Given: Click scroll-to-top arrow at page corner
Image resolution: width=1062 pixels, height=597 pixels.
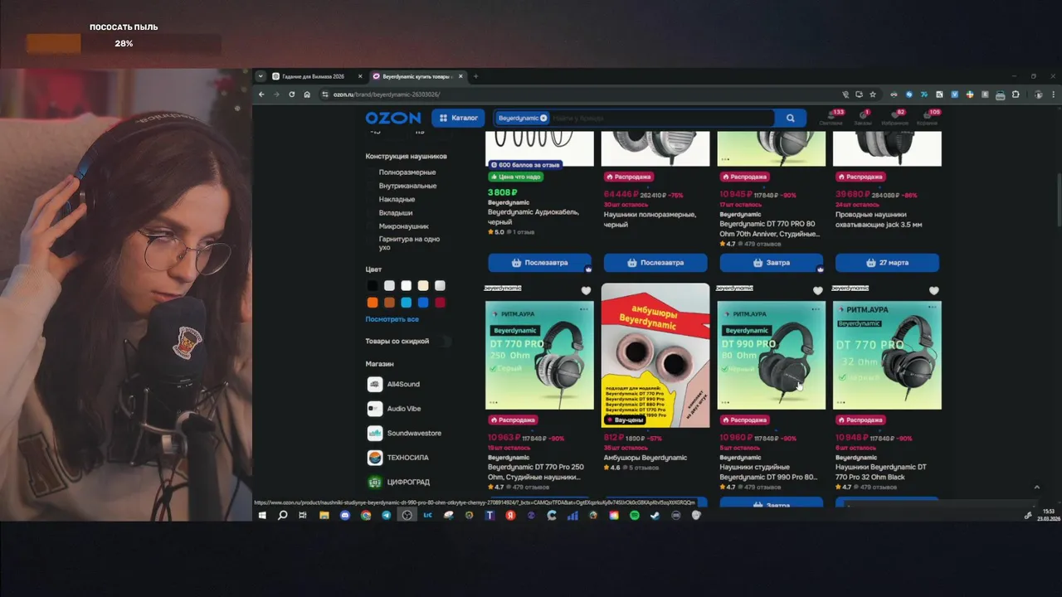Looking at the screenshot, I should 1036,488.
